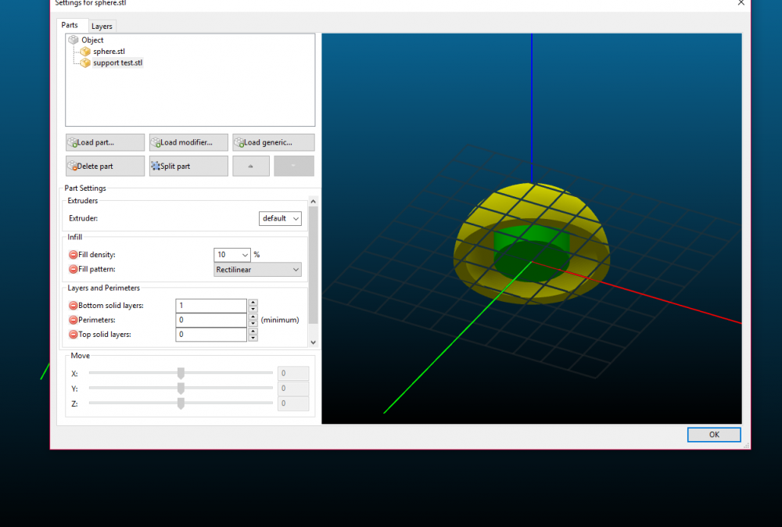Switch to the Layers tab
The image size is (782, 527).
102,26
